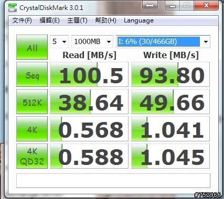Image resolution: width=224 pixels, height=199 pixels.
Task: Click the 4K QD32 write result 1.045
Action: [x=170, y=156]
